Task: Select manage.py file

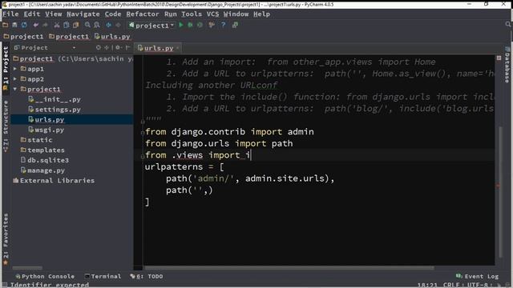Action: click(42, 170)
